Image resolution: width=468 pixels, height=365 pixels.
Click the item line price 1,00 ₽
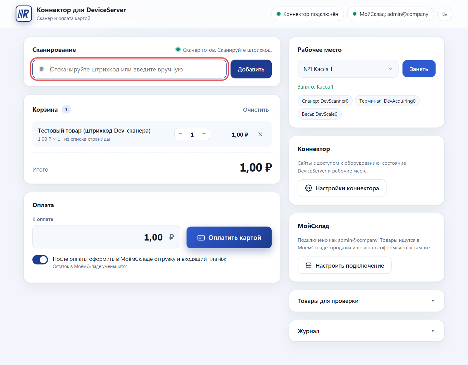pyautogui.click(x=240, y=134)
